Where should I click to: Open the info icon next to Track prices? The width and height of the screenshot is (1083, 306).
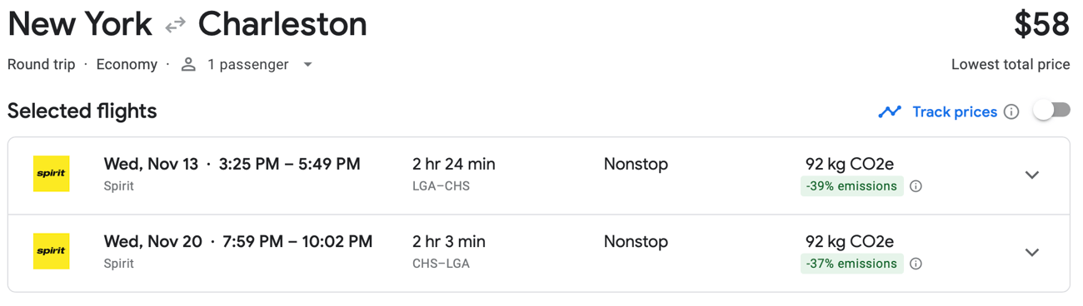[x=1011, y=111]
